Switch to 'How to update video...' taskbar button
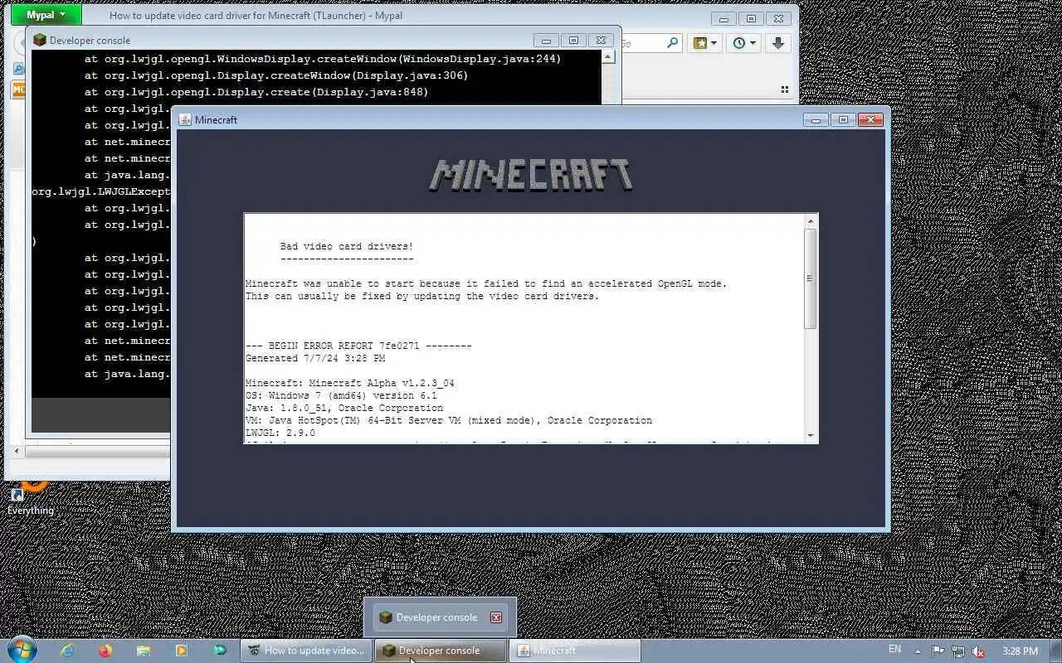This screenshot has height=663, width=1062. (306, 651)
